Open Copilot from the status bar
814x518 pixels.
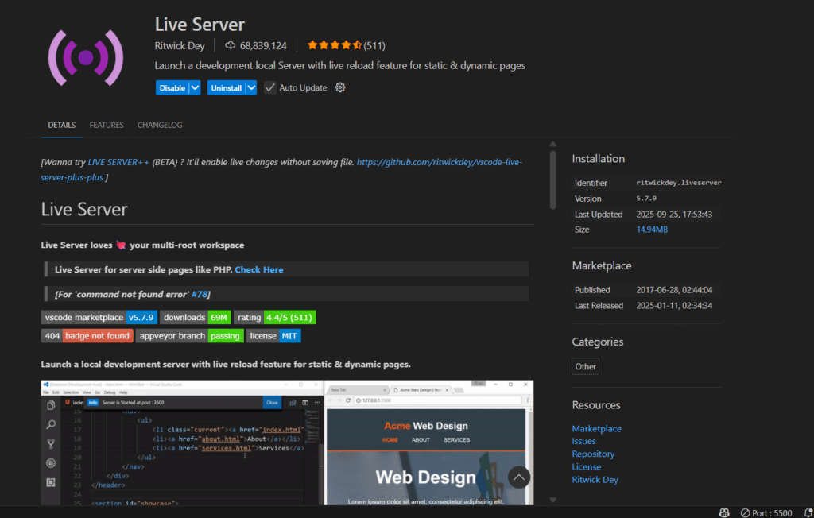[x=723, y=512]
